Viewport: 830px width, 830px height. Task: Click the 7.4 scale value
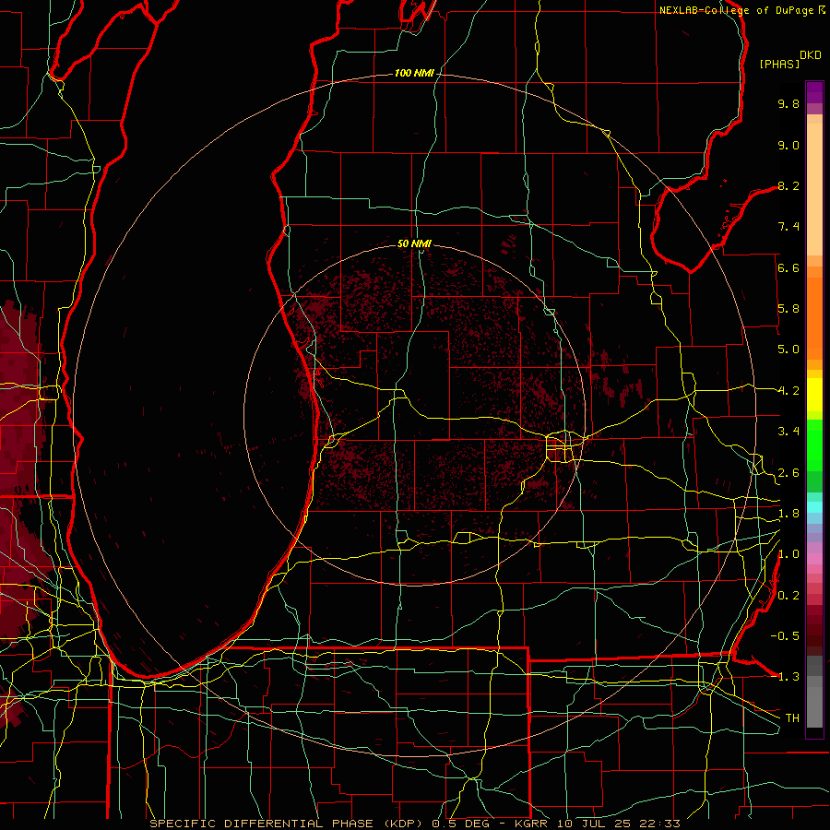(x=788, y=227)
